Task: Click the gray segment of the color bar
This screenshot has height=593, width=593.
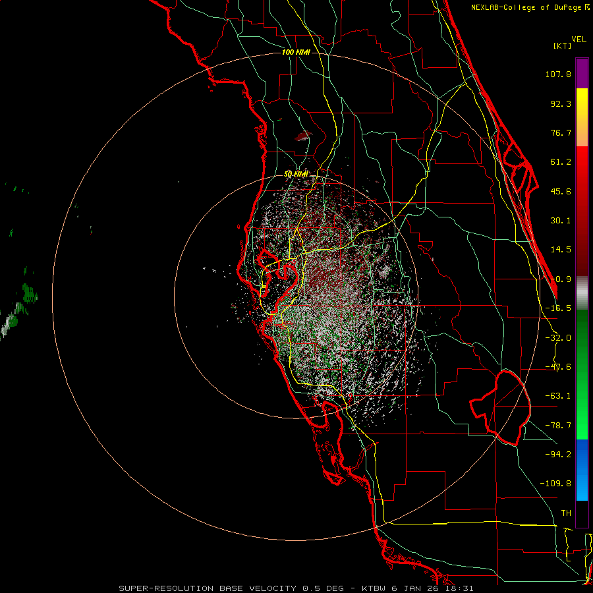Action: tap(582, 293)
